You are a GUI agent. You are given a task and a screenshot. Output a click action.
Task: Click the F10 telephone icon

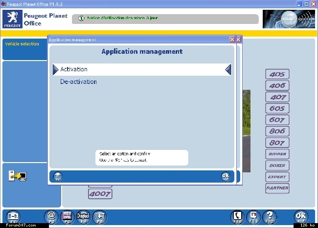[x=237, y=217]
